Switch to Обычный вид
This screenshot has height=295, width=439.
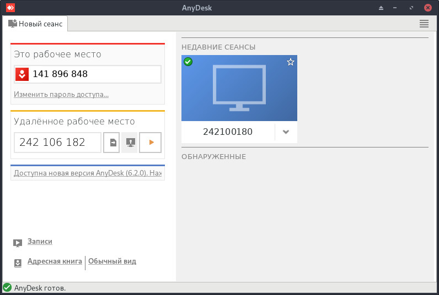113,261
